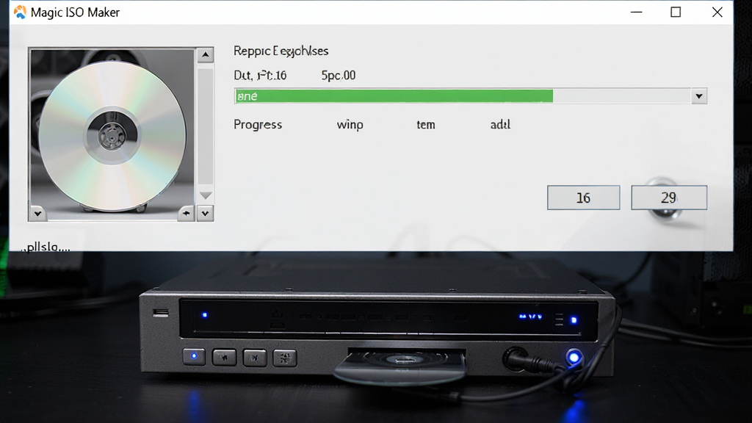The height and width of the screenshot is (423, 752).
Task: Click the left-pointing arrow icon below the disc image
Action: 186,213
